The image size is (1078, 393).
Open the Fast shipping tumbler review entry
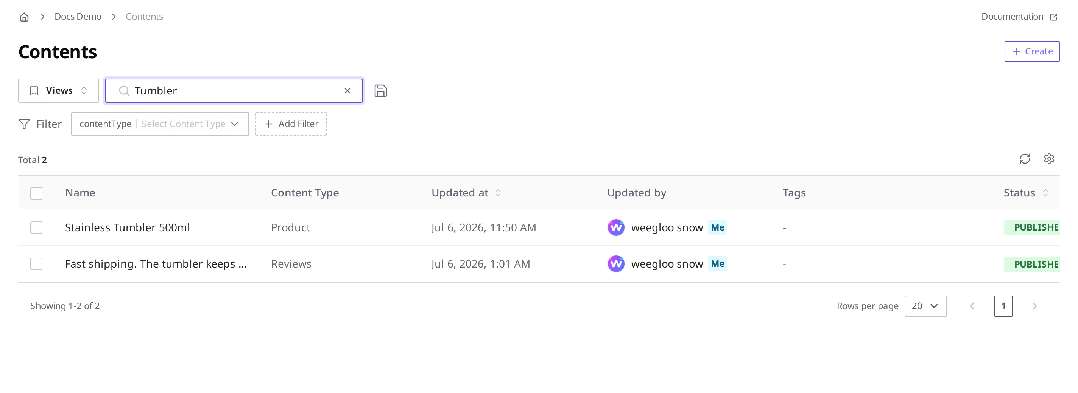156,264
